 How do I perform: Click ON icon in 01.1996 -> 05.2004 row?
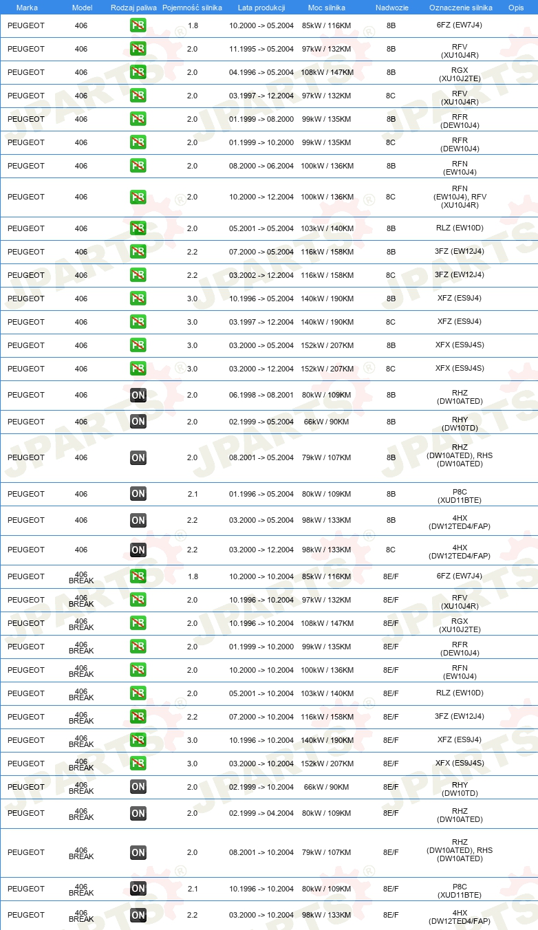[138, 494]
